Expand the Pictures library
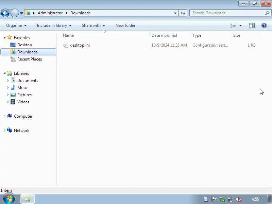 8,95
